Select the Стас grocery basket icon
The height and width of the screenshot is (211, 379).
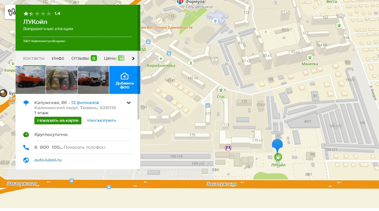(x=221, y=90)
